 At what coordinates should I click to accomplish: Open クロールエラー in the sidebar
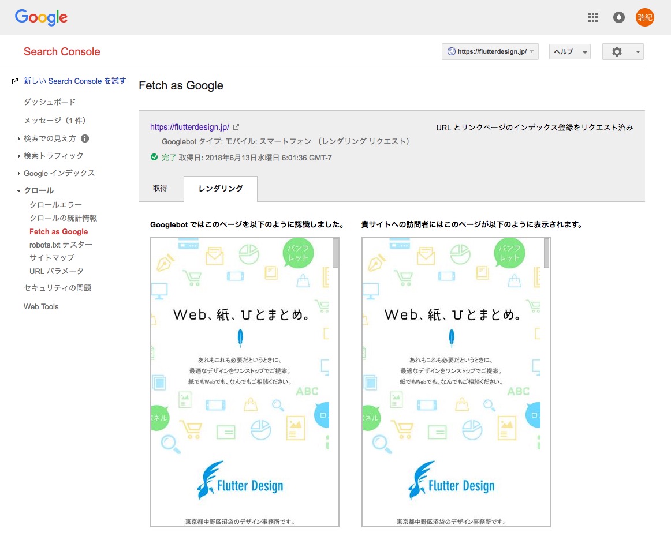click(55, 205)
